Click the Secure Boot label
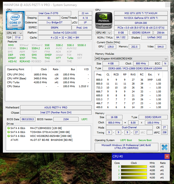This screenshot has height=184, width=174. click(x=145, y=140)
